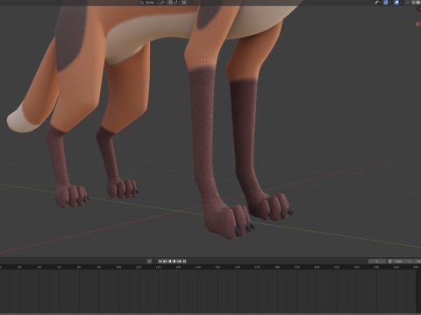Open the transform pivot point dropdown
This screenshot has width=421, height=315.
(163, 3)
